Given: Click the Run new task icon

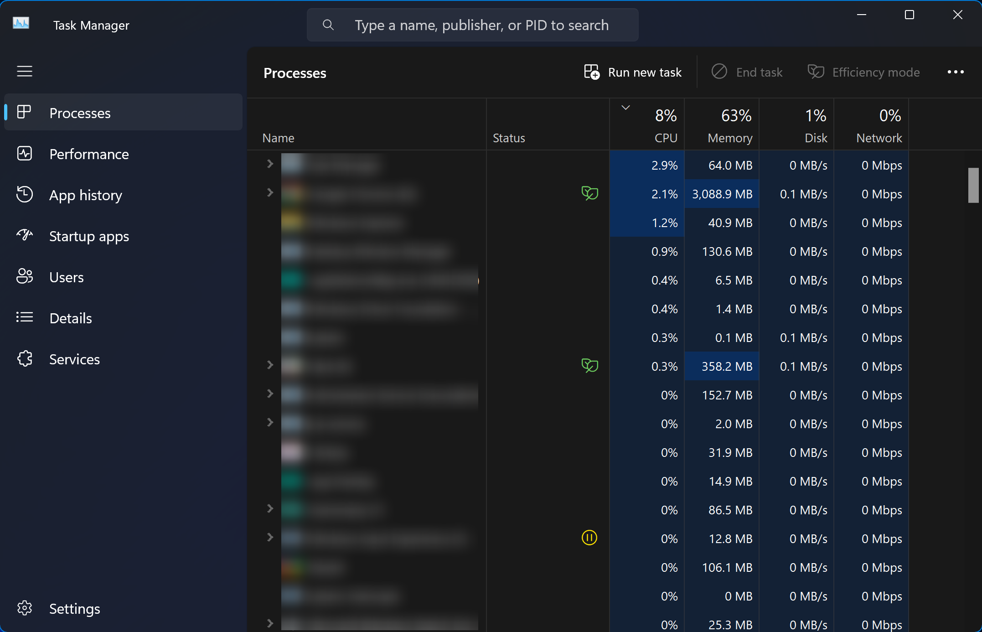Looking at the screenshot, I should (592, 72).
